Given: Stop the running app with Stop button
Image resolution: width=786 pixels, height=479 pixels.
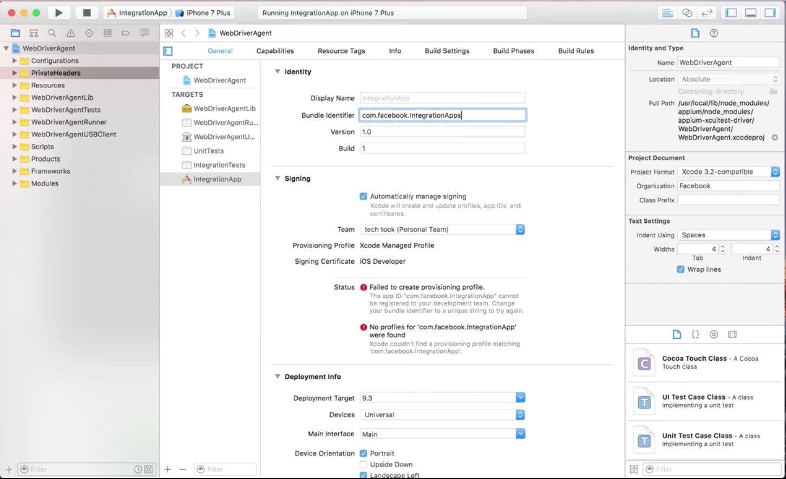Looking at the screenshot, I should [x=86, y=12].
